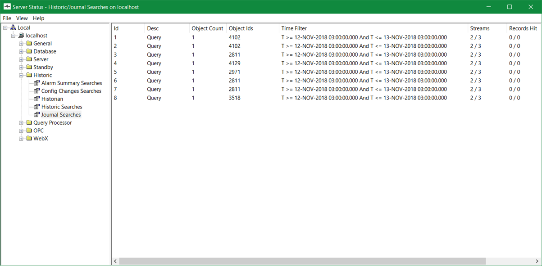Click the Historic Searches icon
542x266 pixels.
click(37, 107)
